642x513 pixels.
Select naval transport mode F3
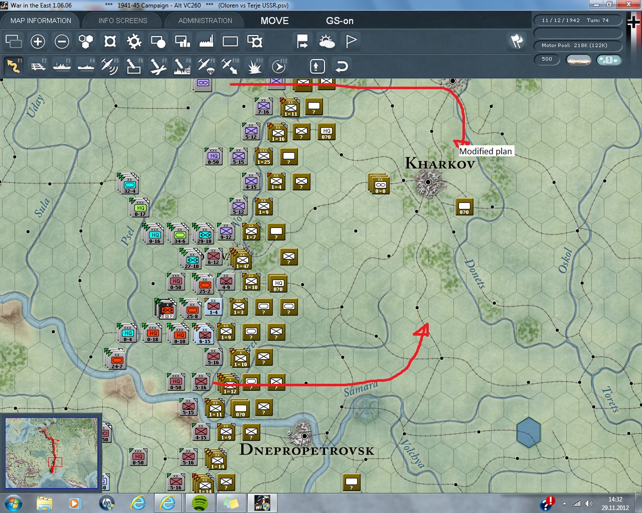click(x=62, y=66)
